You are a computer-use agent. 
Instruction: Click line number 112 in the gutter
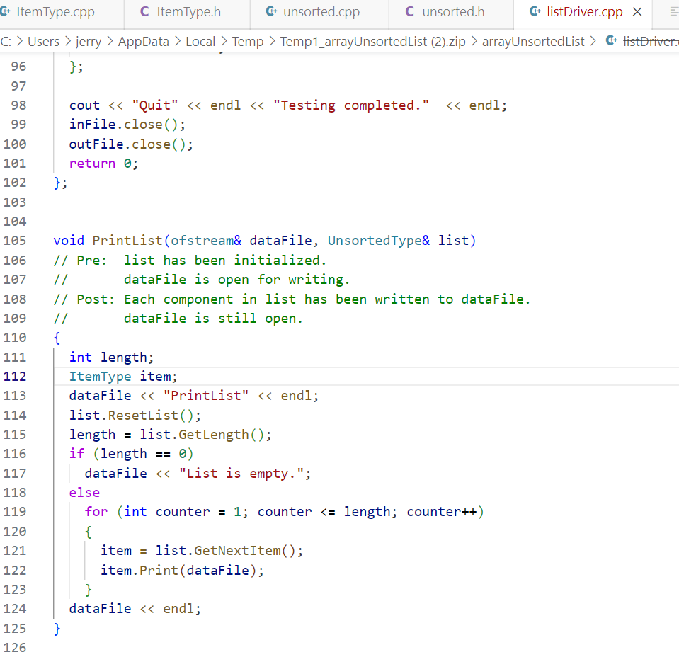pyautogui.click(x=16, y=376)
